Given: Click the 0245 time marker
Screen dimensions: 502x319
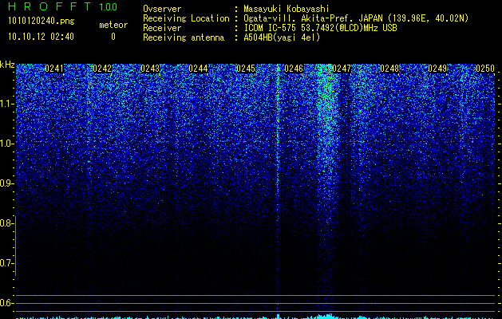Looking at the screenshot, I should (246, 69).
